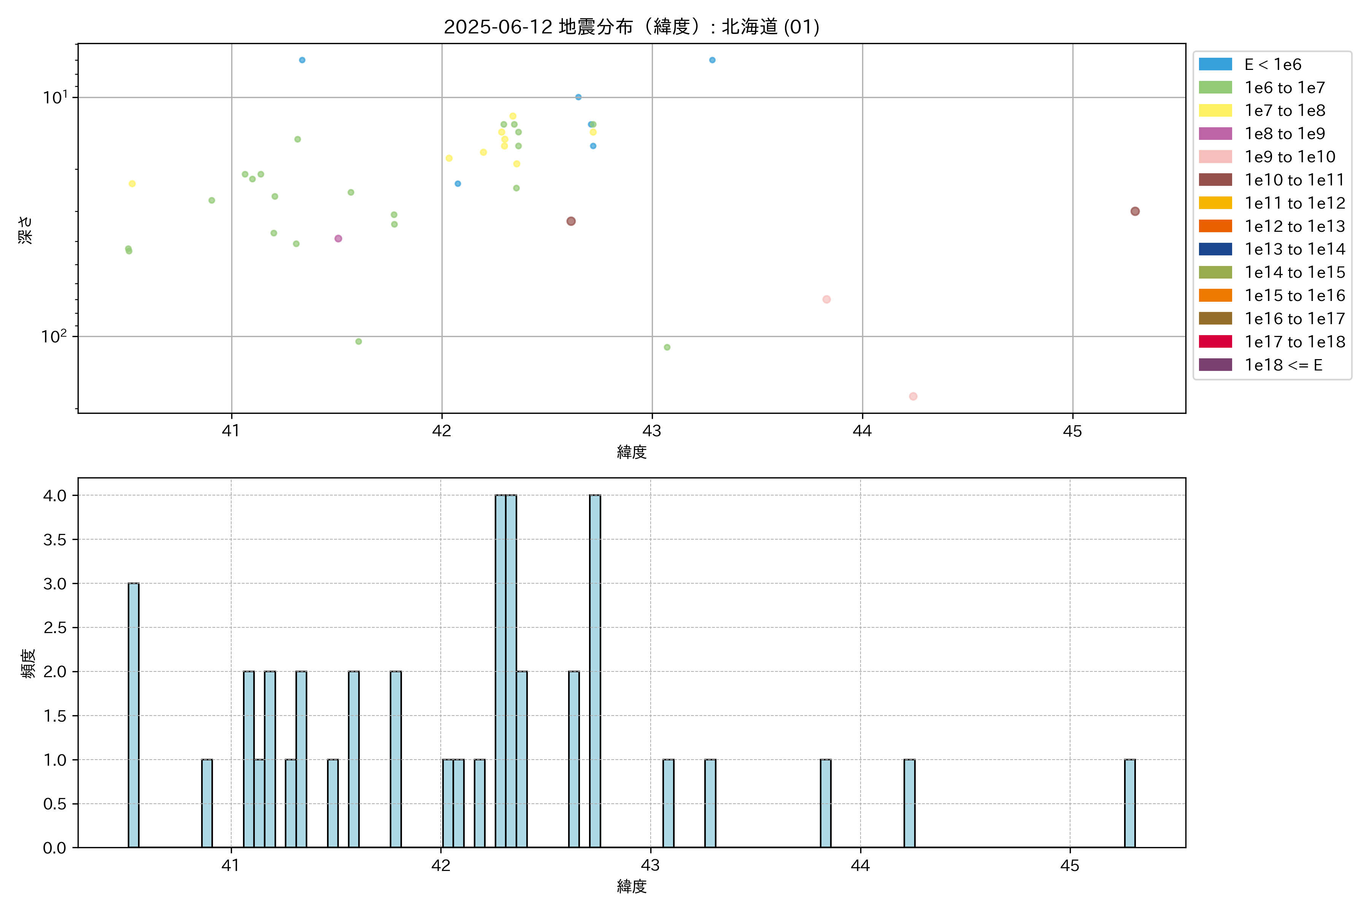Click the brown scatter point near latitude 45.3

click(x=1134, y=211)
